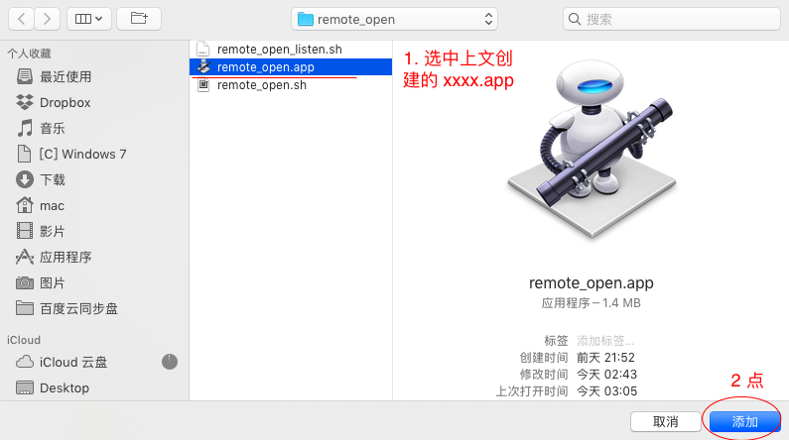Click the blue Add button
This screenshot has width=789, height=440.
tap(744, 421)
